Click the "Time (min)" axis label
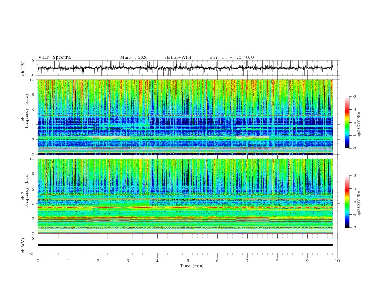 [192, 266]
